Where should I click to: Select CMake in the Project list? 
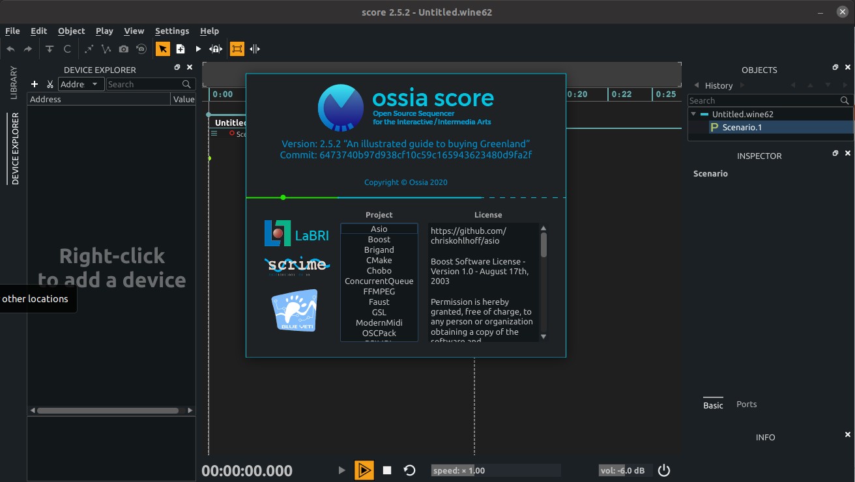(x=379, y=261)
